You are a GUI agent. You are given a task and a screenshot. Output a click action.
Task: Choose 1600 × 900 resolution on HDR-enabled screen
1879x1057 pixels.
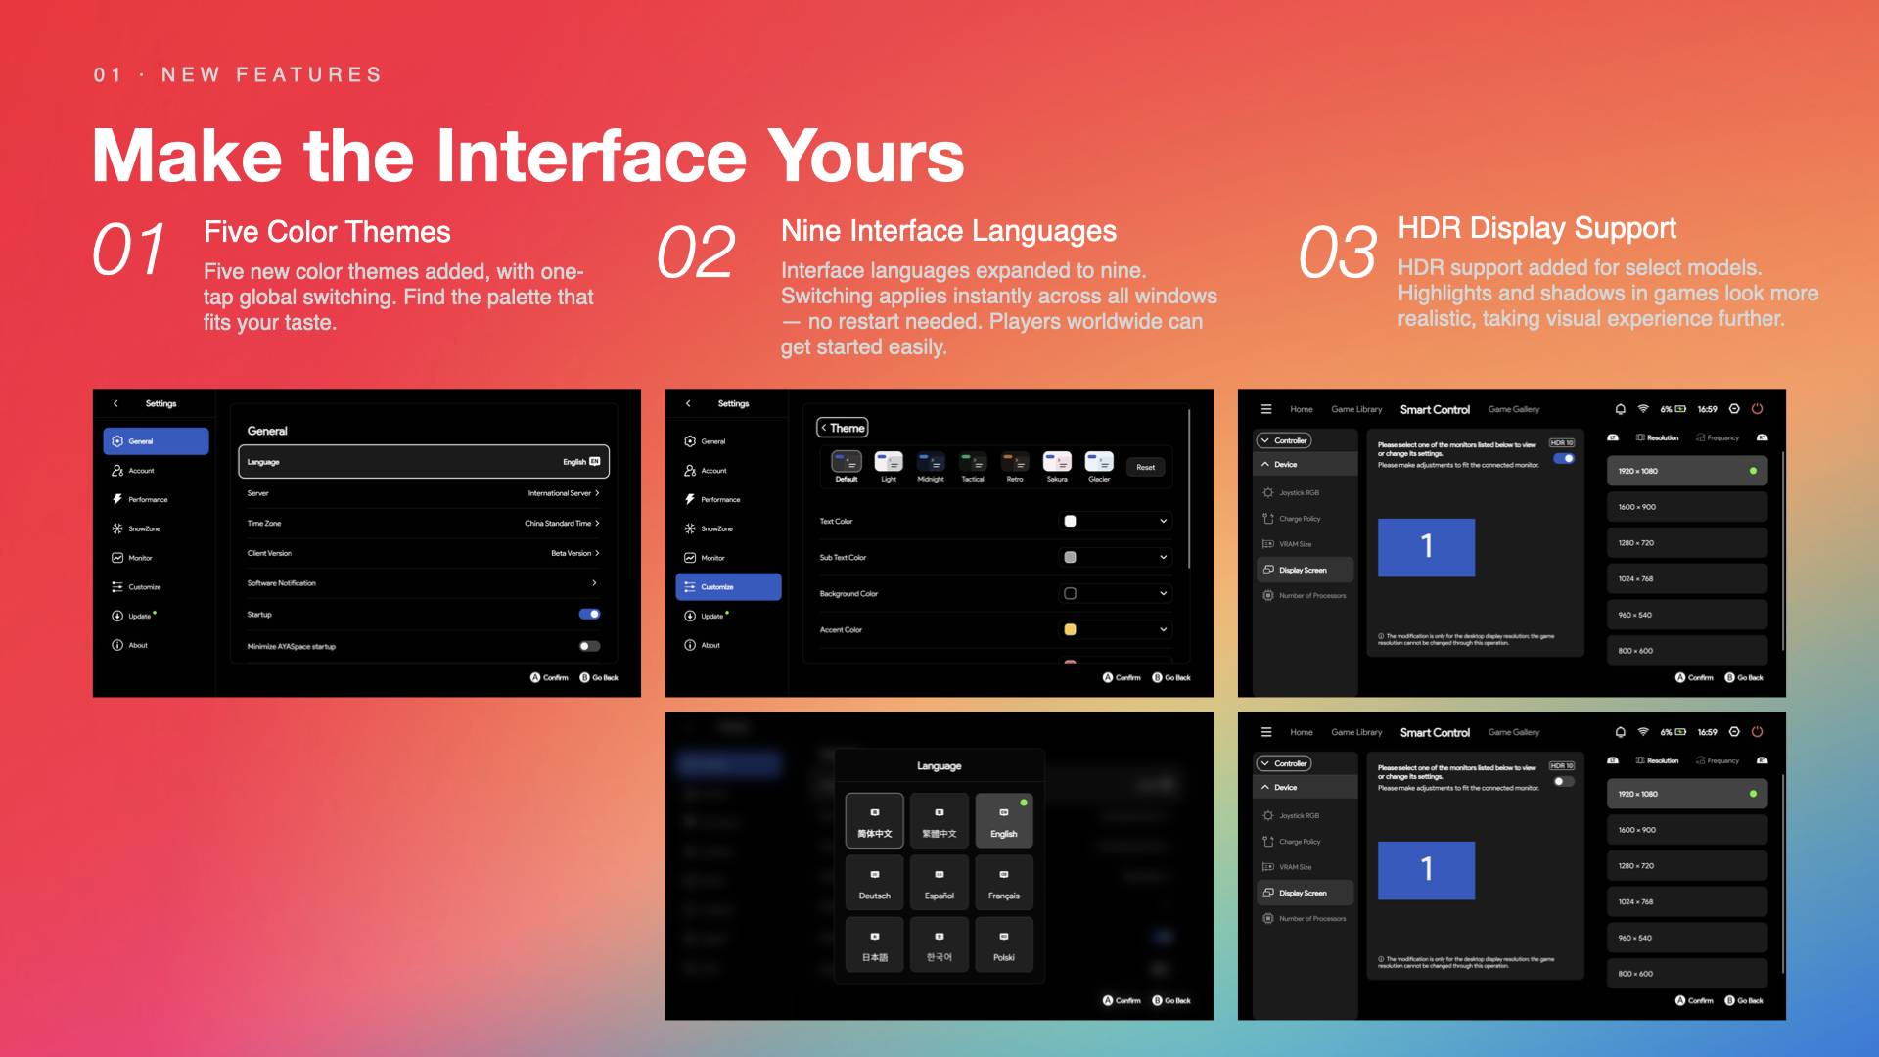pyautogui.click(x=1686, y=507)
